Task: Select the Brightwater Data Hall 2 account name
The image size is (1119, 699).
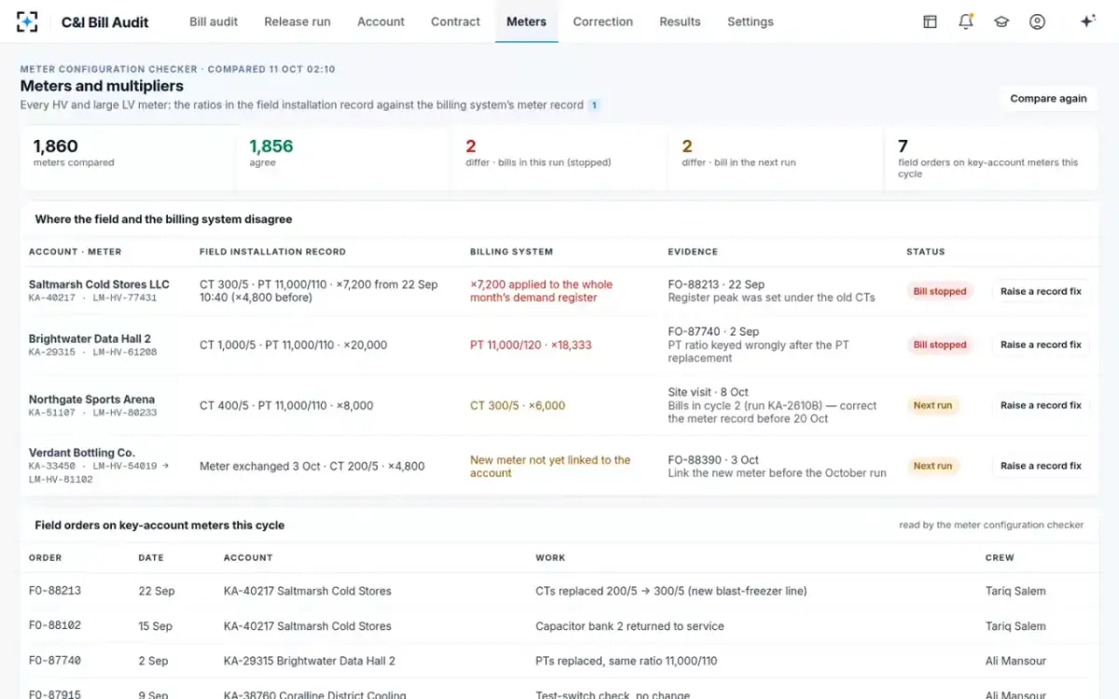Action: pyautogui.click(x=90, y=338)
